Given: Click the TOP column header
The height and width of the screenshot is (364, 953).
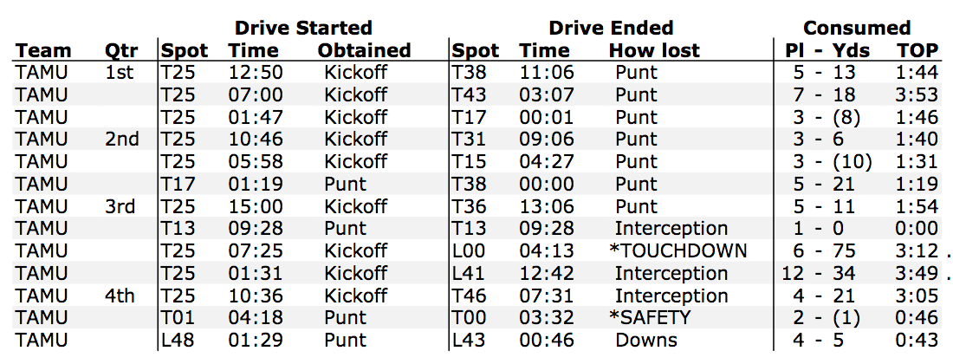Looking at the screenshot, I should pyautogui.click(x=918, y=49).
